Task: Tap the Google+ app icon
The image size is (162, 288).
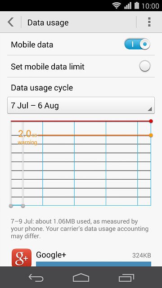Action: pyautogui.click(x=22, y=257)
